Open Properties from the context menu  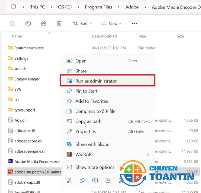108,131
